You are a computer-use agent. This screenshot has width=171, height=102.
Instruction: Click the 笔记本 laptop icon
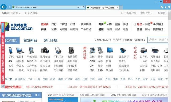tap(20, 50)
